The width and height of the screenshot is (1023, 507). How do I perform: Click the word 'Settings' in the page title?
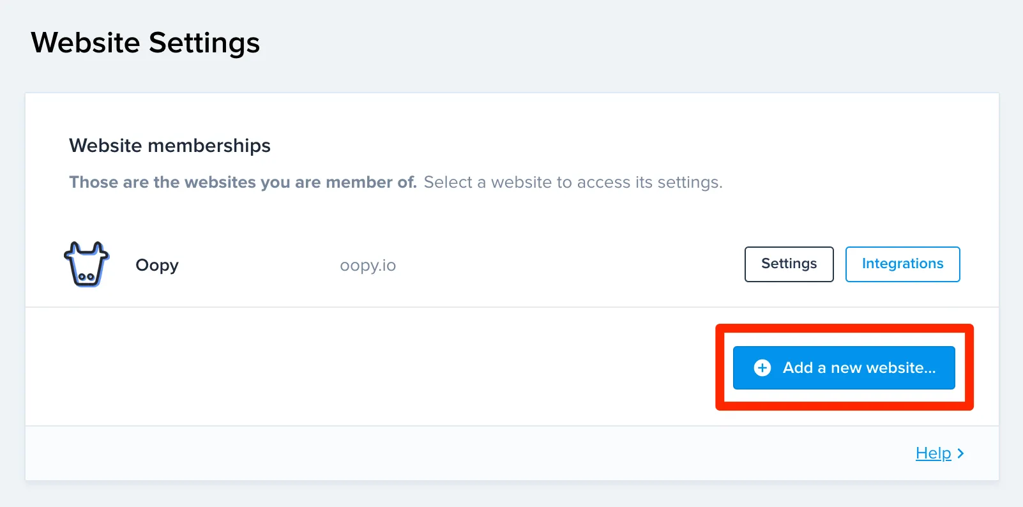[204, 43]
